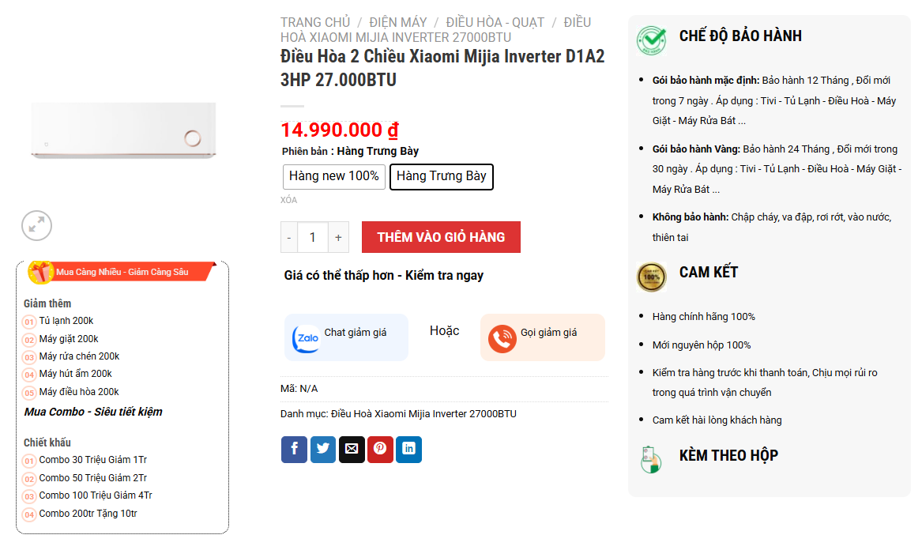Go to TRANG CHỦ breadcrumb

coord(315,22)
